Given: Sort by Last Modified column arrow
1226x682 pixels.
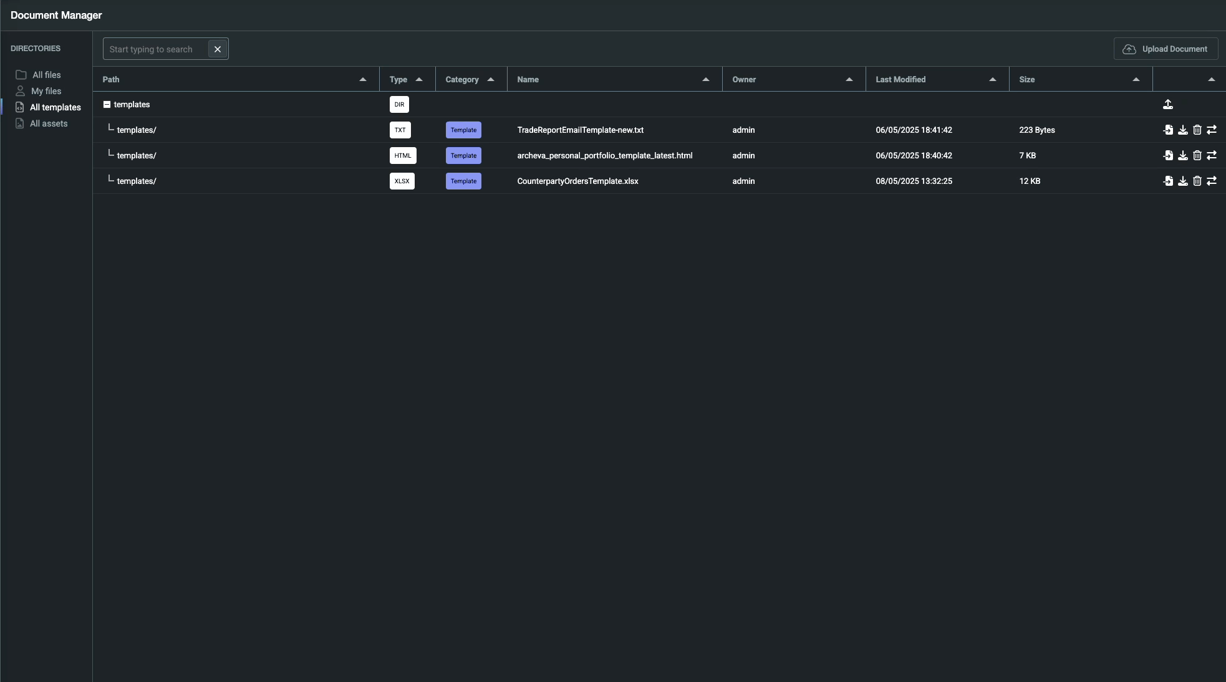Looking at the screenshot, I should click(993, 80).
